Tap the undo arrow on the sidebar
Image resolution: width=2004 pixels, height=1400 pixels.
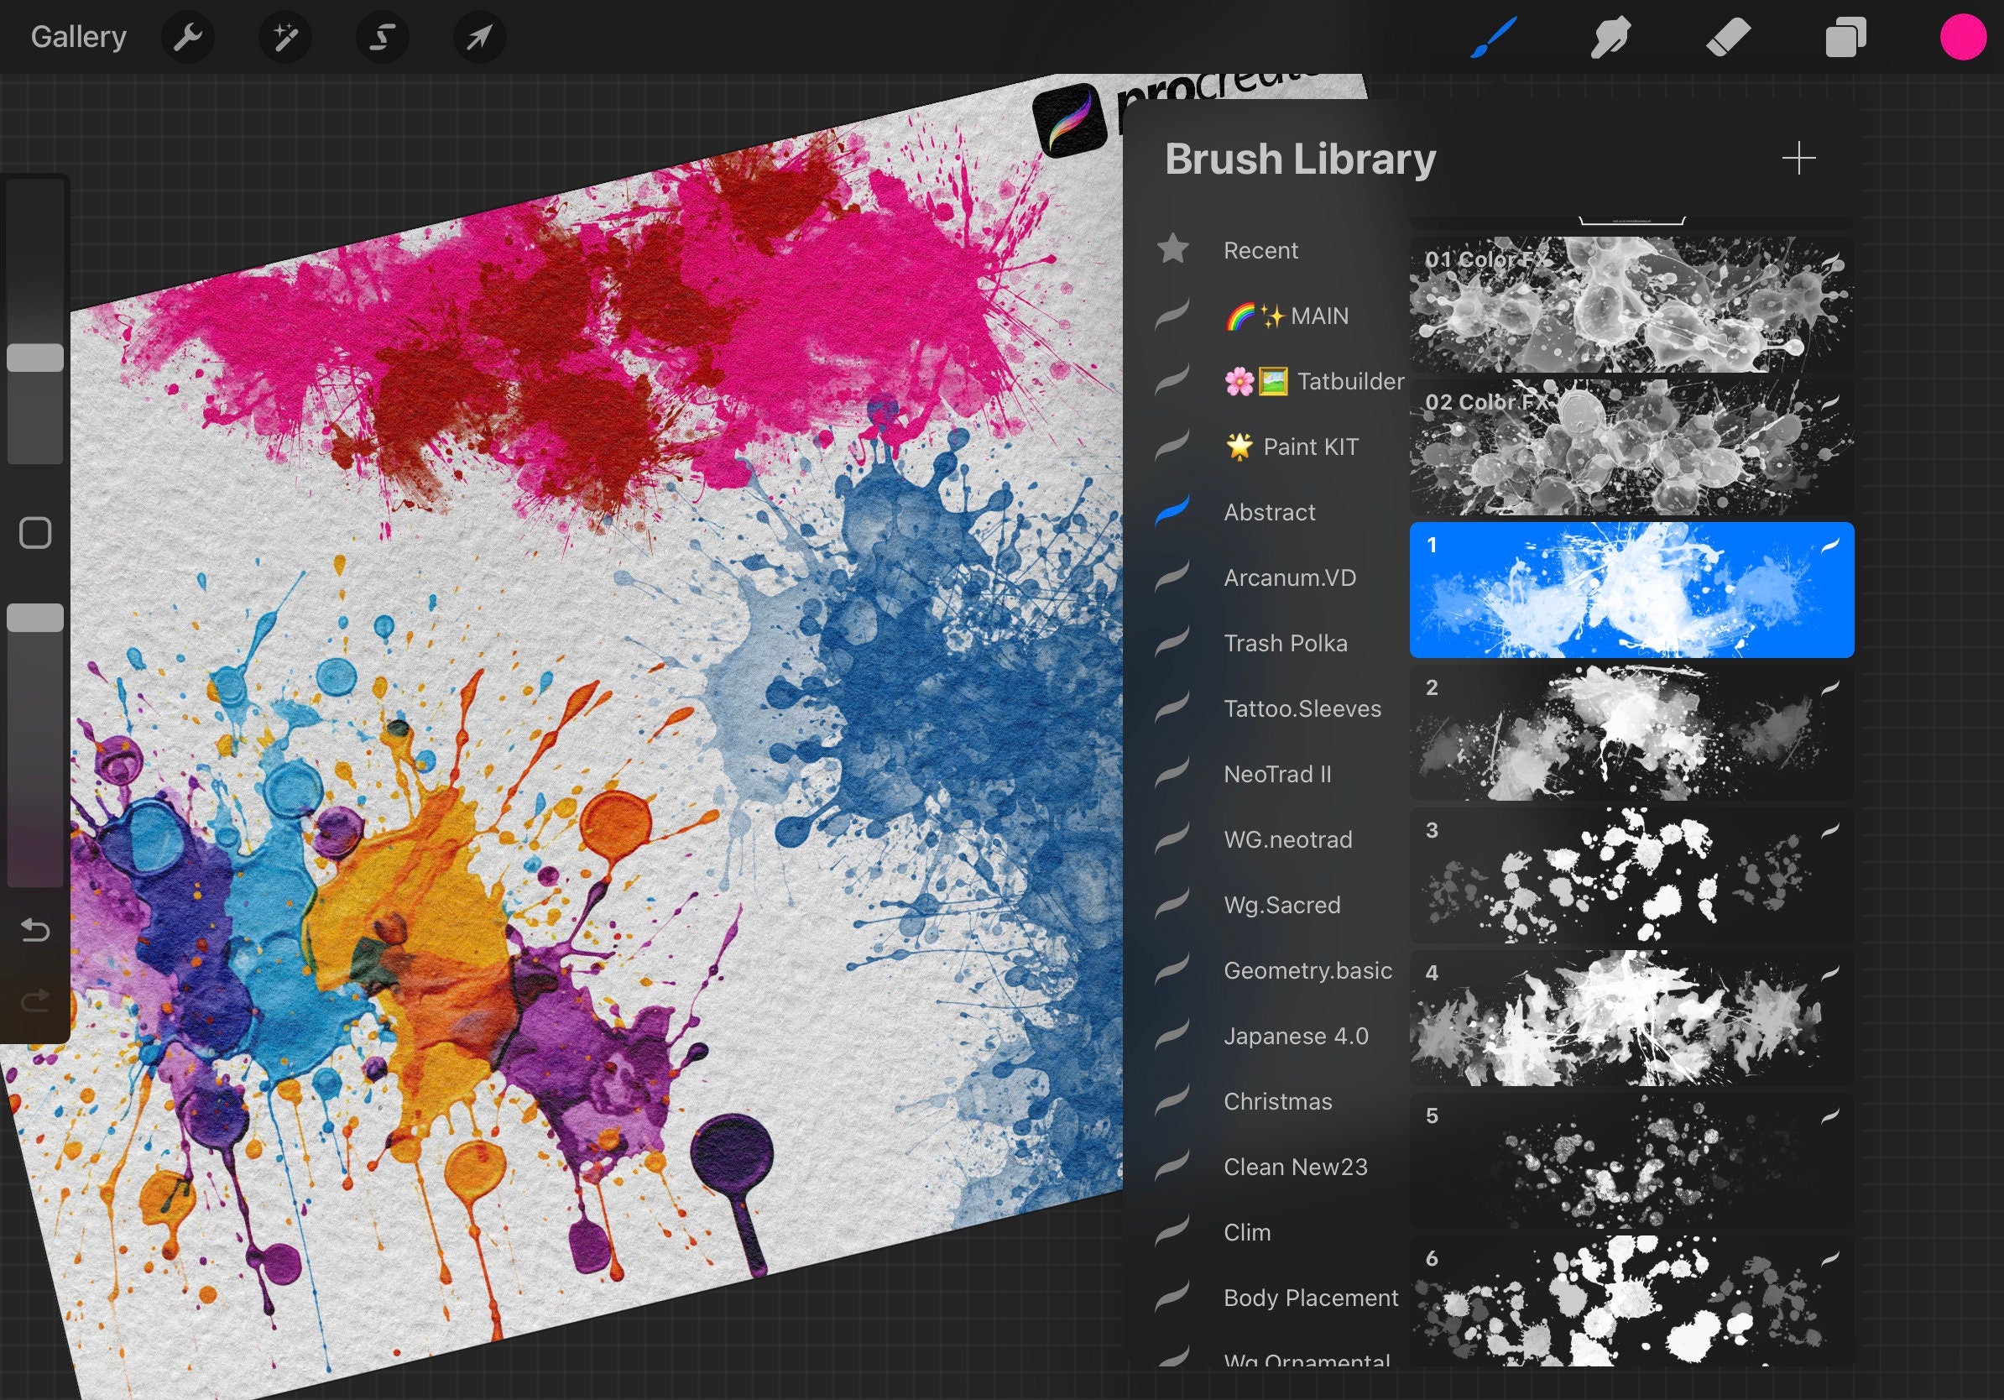(35, 931)
